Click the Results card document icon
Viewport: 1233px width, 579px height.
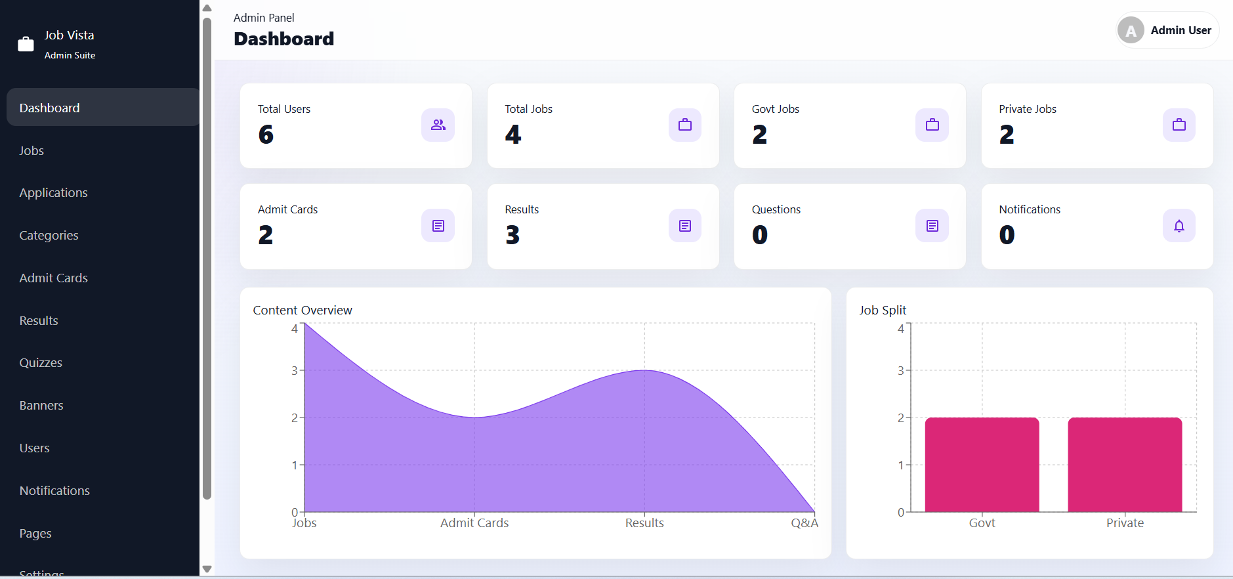pos(685,226)
